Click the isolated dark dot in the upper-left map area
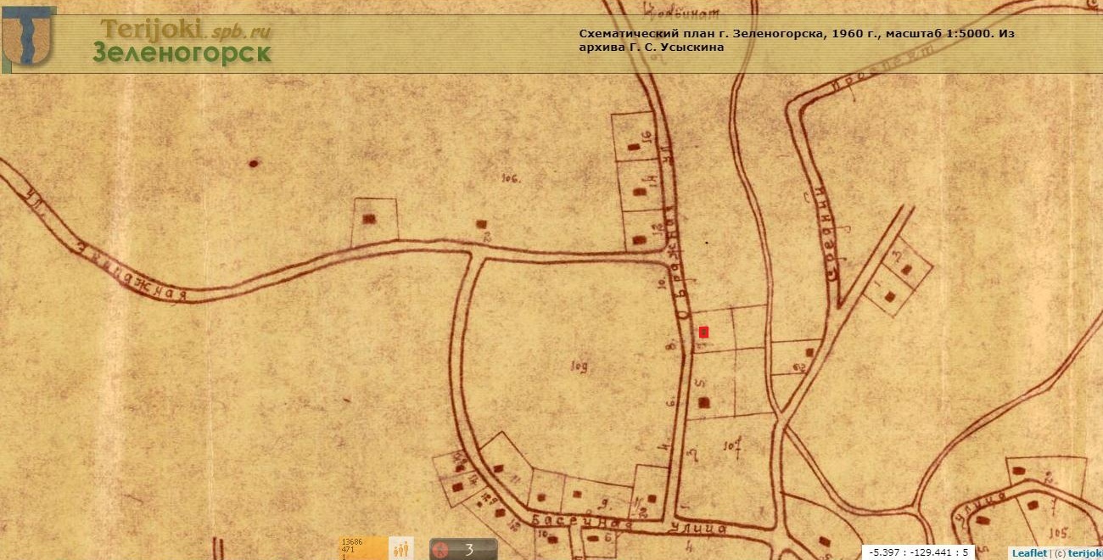This screenshot has width=1103, height=560. click(x=253, y=163)
